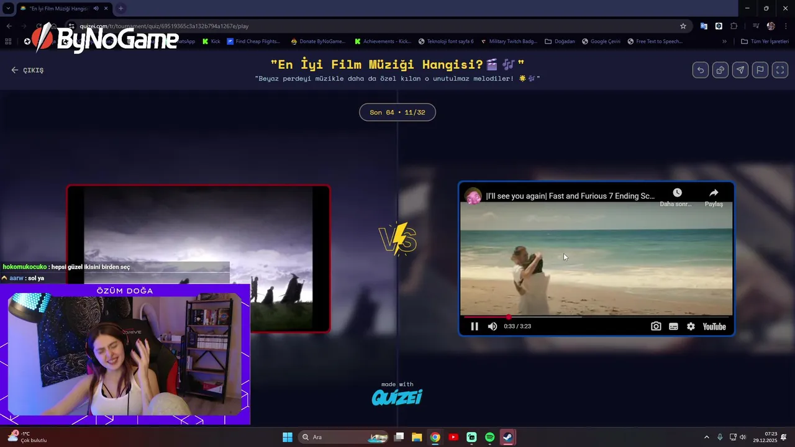
Task: Mute the YouTube video volume
Action: tap(493, 327)
